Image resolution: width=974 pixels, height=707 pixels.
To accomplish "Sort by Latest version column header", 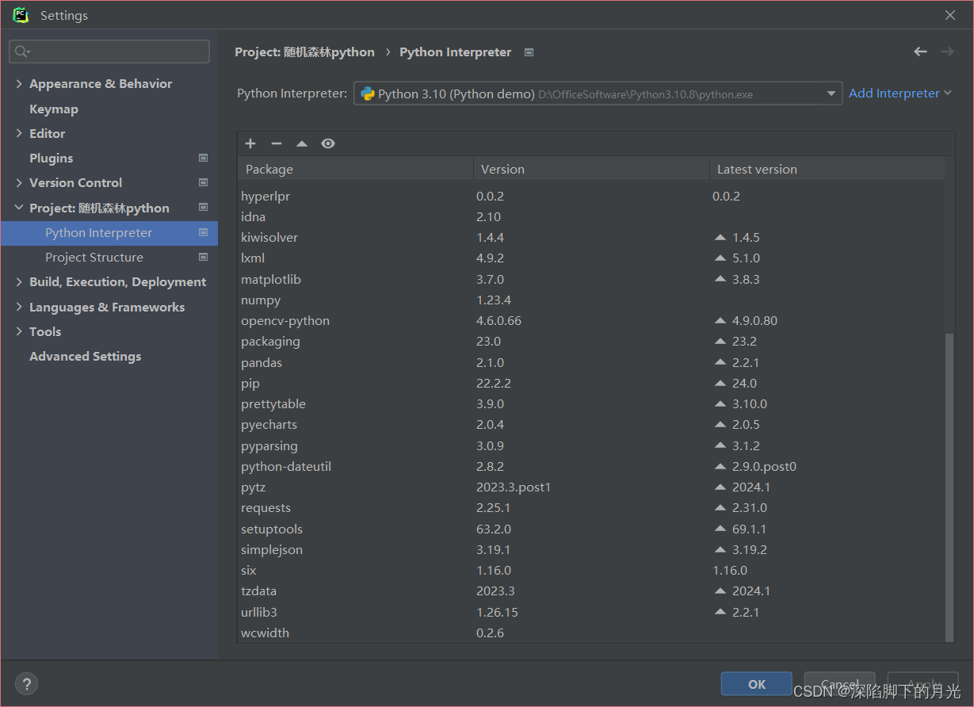I will [827, 169].
